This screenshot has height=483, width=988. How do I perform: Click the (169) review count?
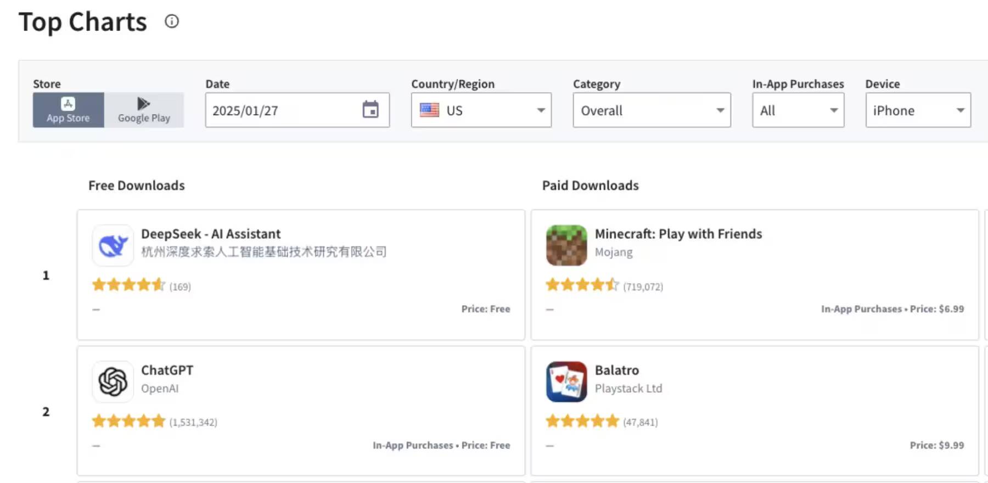pyautogui.click(x=180, y=287)
